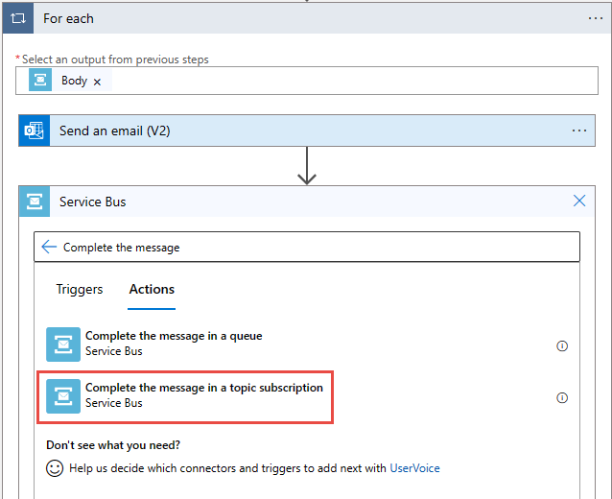Select the Actions tab
This screenshot has width=612, height=499.
pos(152,289)
